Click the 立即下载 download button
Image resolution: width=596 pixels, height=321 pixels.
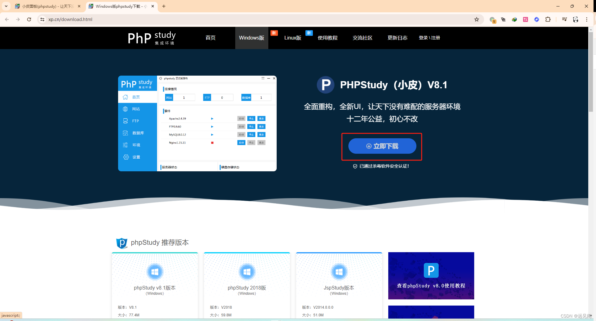(x=382, y=146)
